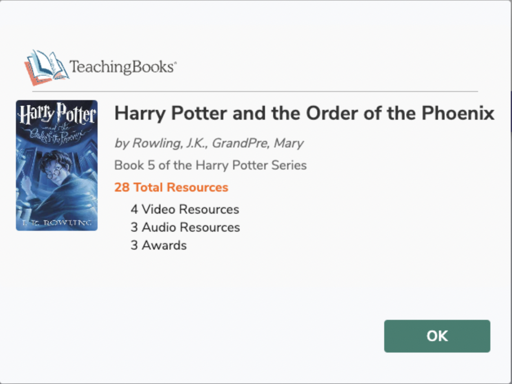Open the 3 Awards entry
The image size is (512, 384).
[158, 246]
